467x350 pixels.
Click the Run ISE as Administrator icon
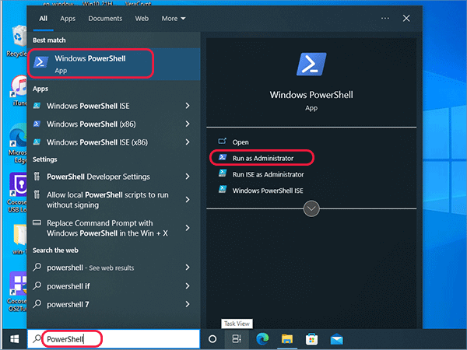(x=223, y=173)
